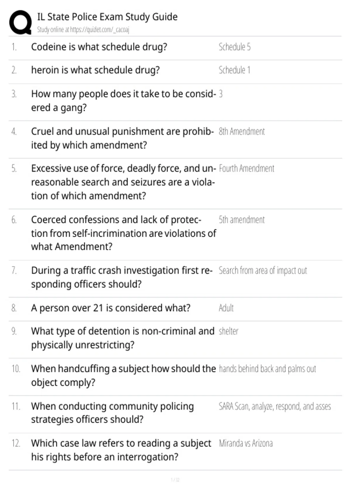Click the page number indicator at bottom
The width and height of the screenshot is (350, 496).
175,480
